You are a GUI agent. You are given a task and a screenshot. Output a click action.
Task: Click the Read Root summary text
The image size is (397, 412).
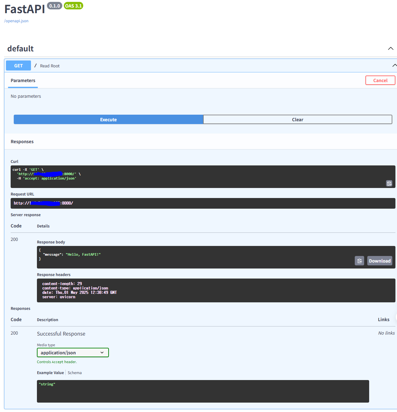click(x=50, y=66)
